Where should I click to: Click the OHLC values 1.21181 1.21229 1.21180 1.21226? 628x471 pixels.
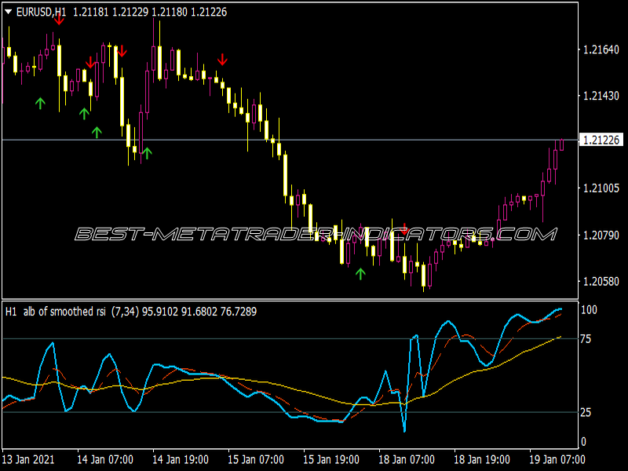150,12
